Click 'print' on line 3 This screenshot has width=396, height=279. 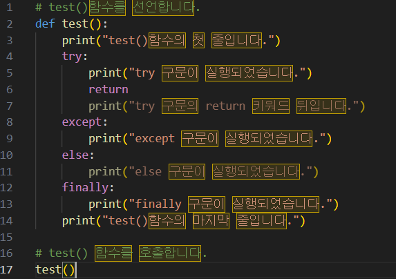[79, 40]
